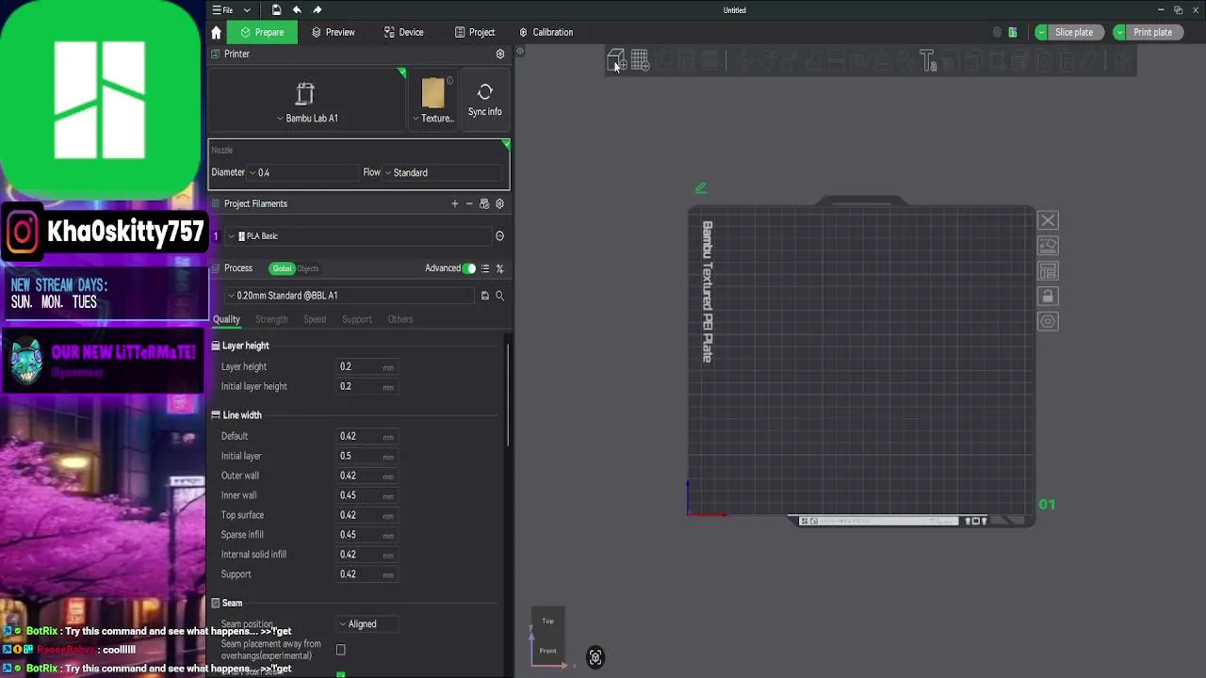The width and height of the screenshot is (1206, 678).
Task: Click the plate arrange icon
Action: pos(1048,271)
